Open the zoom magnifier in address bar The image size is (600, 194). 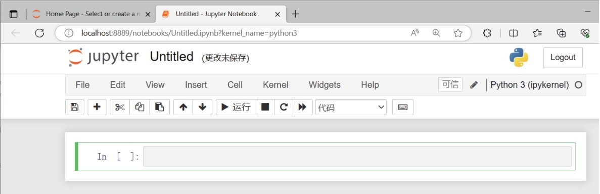[x=436, y=33]
